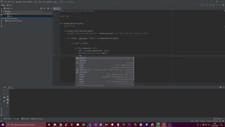Open the Event Log
The width and height of the screenshot is (225, 127).
coord(217,119)
